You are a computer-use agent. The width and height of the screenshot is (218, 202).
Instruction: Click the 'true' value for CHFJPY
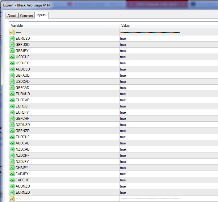coord(123,168)
